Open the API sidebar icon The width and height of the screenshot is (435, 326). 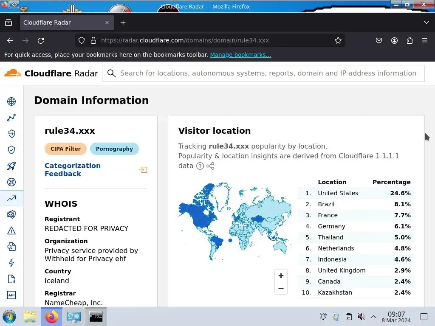(11, 295)
